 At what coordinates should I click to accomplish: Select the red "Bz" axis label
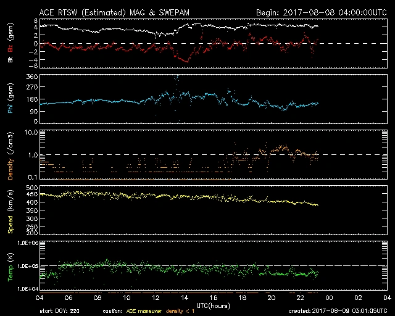tap(10, 49)
